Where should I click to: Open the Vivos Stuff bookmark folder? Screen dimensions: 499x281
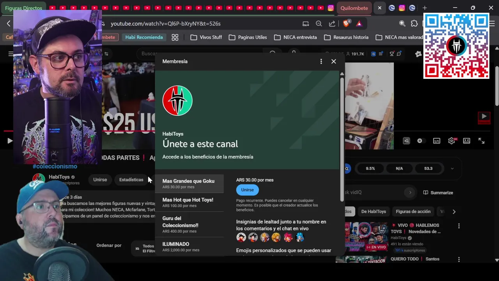click(x=206, y=37)
